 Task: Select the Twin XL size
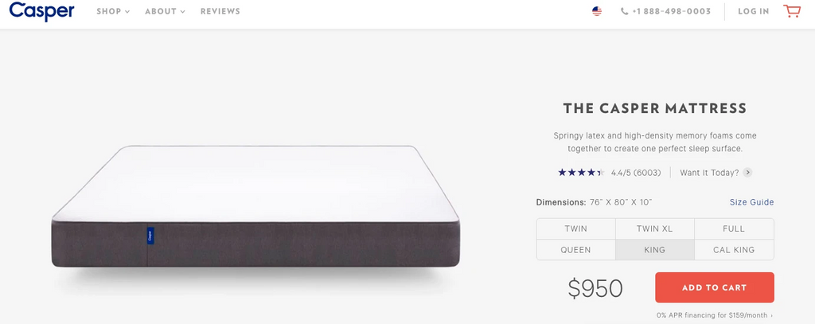click(x=655, y=228)
